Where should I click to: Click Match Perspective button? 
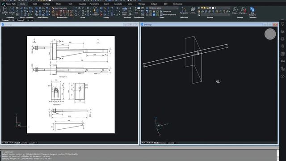tap(168, 15)
